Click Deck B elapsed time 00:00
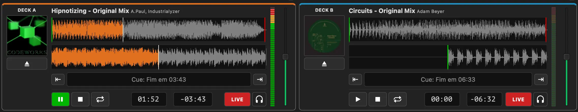The image size is (578, 112). click(442, 99)
